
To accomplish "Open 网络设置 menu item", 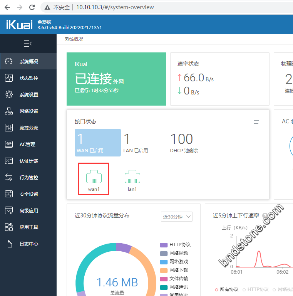I will point(28,111).
